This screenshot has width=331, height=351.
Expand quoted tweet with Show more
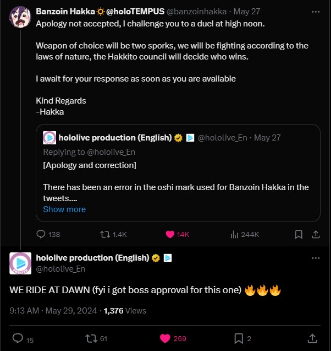(64, 209)
